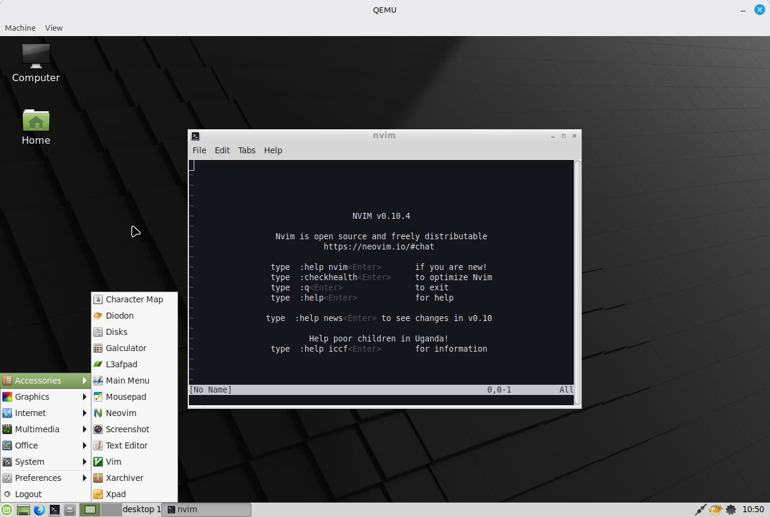The image size is (770, 517).
Task: Open the Home folder desktop icon
Action: (36, 127)
